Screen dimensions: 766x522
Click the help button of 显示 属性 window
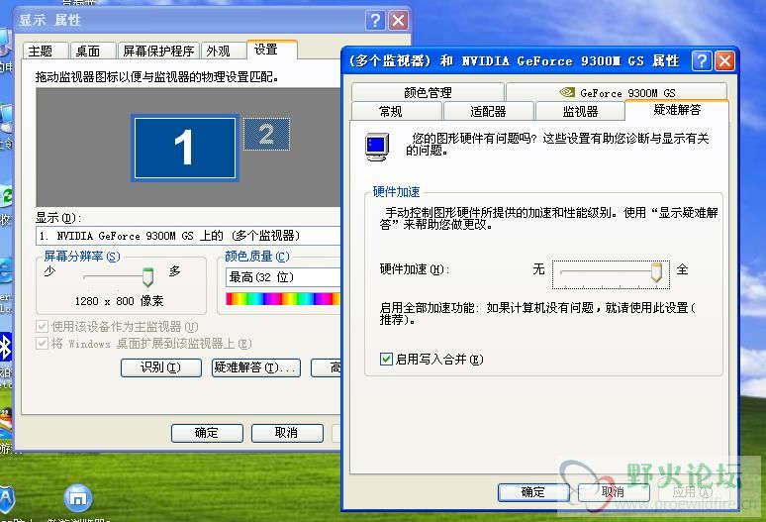375,21
